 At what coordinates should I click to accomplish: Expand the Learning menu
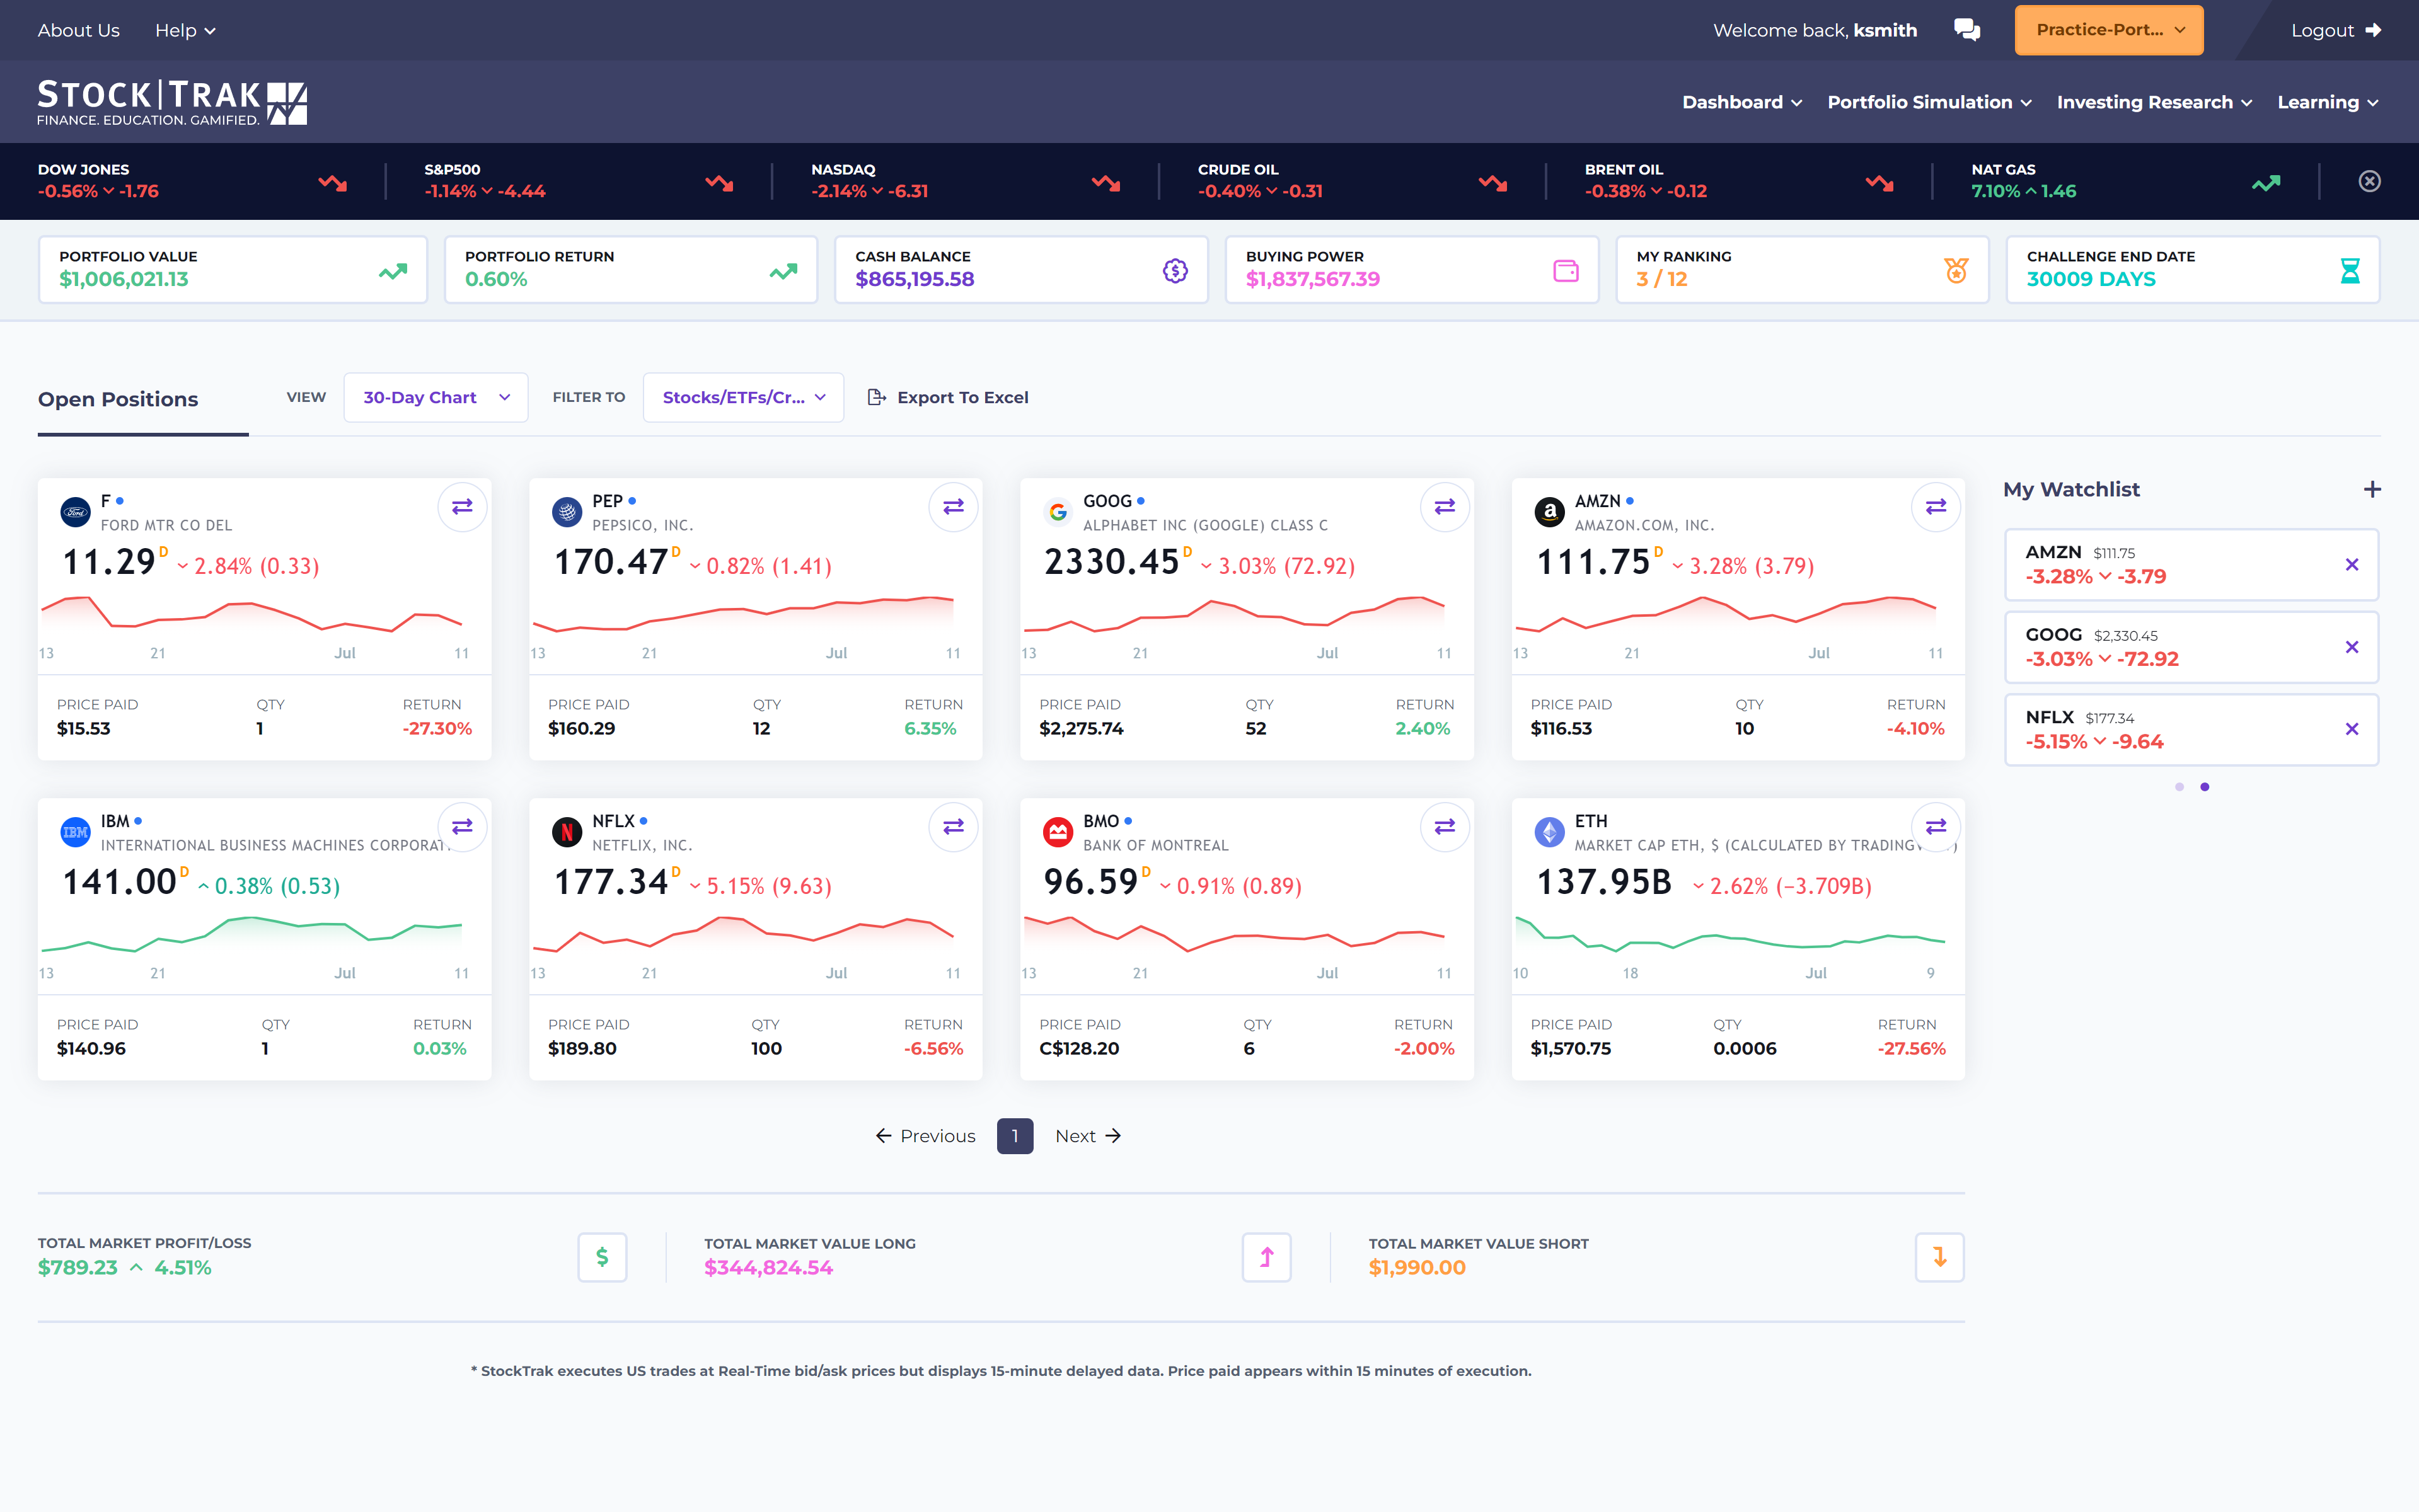pos(2327,102)
